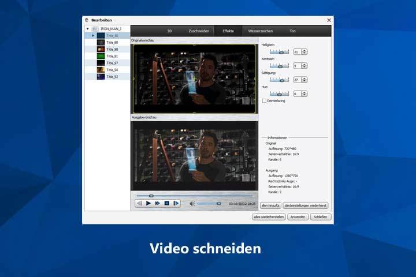
Task: Open the Wasserzeichen tab
Action: tap(260, 31)
